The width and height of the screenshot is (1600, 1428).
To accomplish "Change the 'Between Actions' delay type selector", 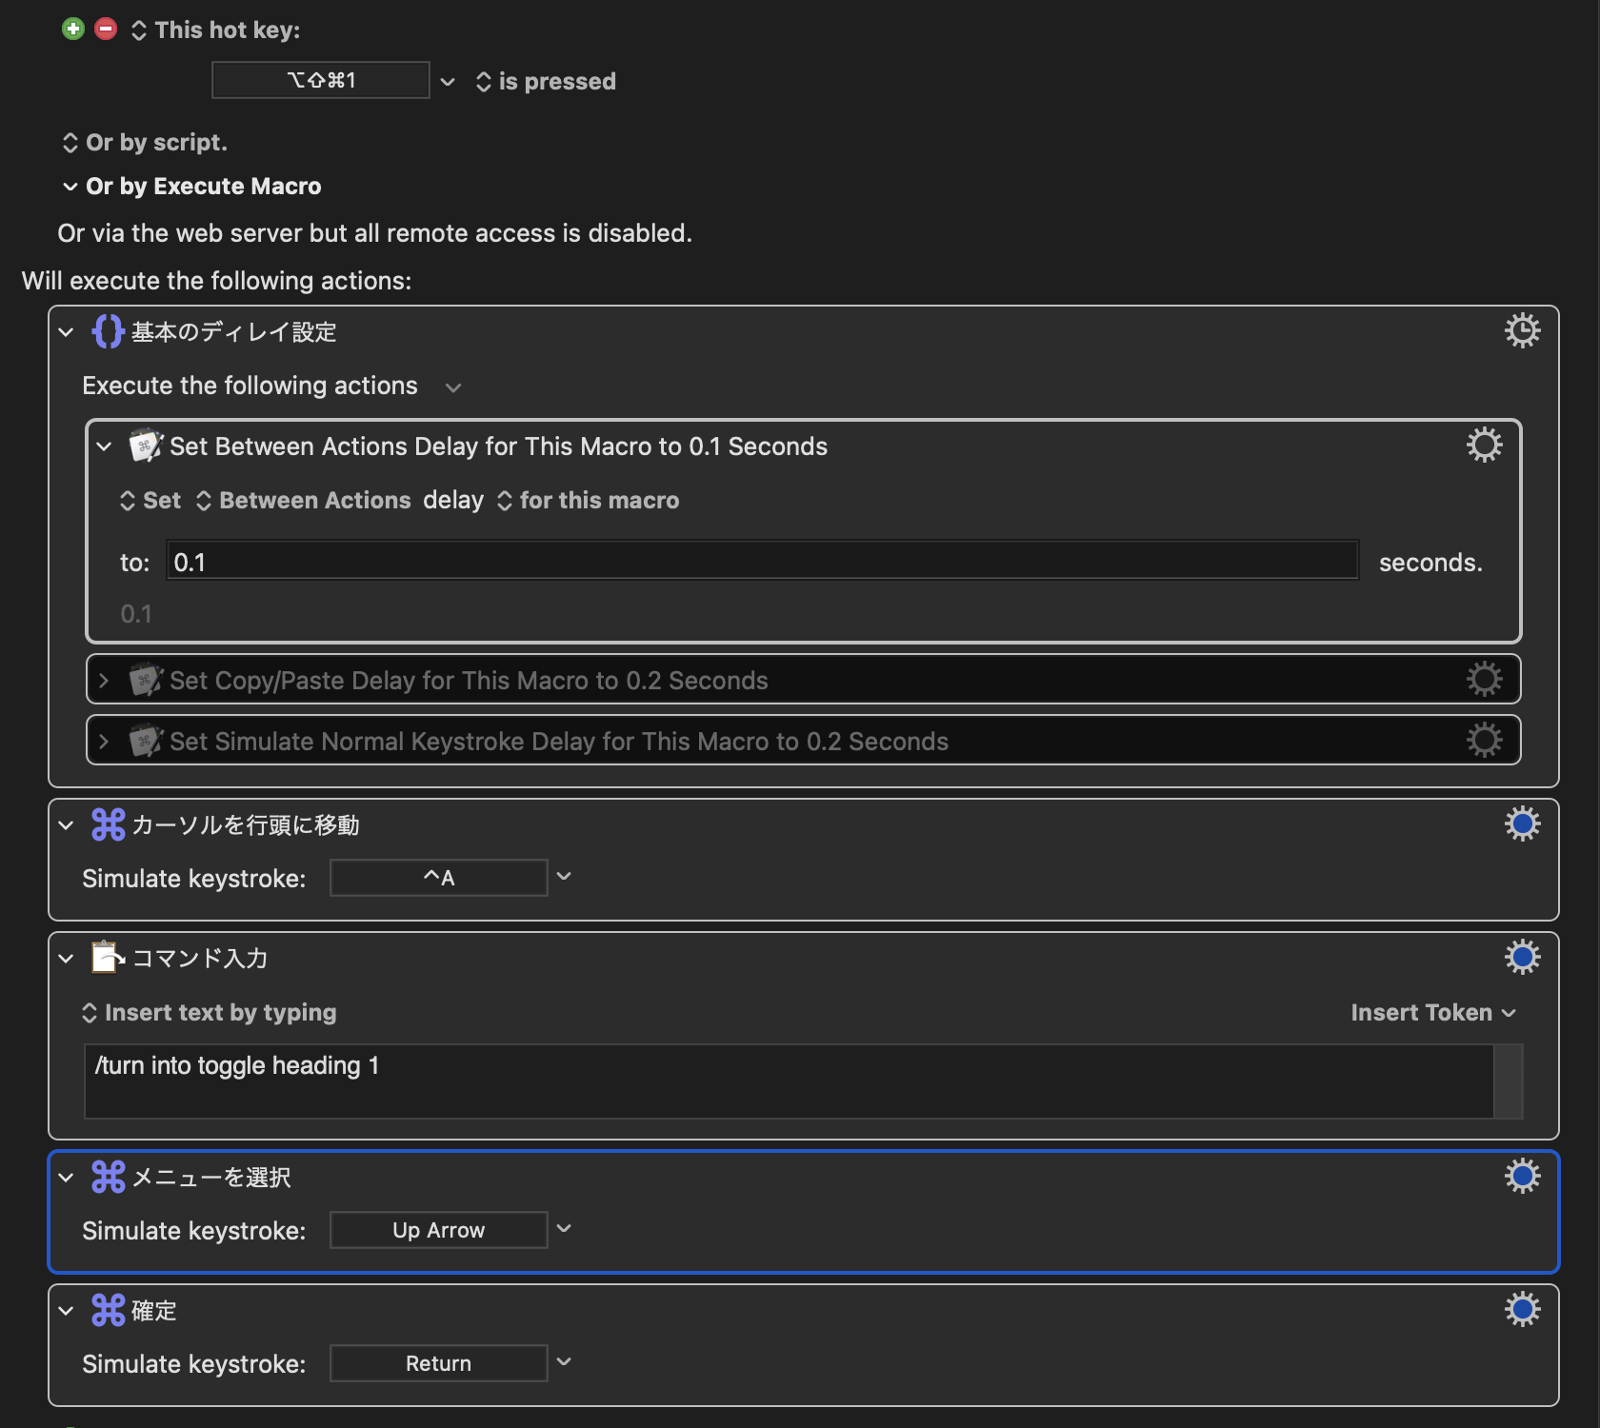I will pos(303,501).
